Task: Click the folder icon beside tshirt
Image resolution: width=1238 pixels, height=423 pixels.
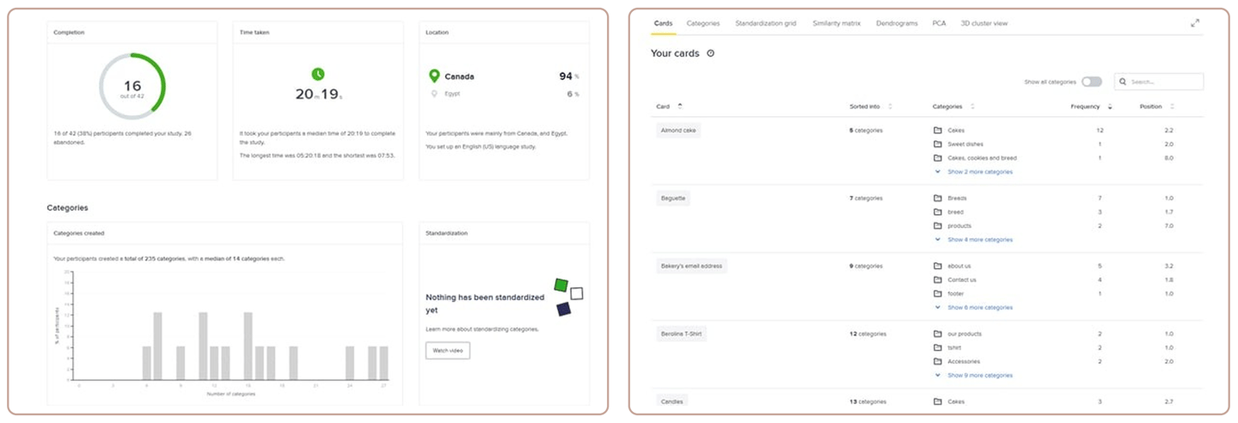Action: pyautogui.click(x=938, y=348)
